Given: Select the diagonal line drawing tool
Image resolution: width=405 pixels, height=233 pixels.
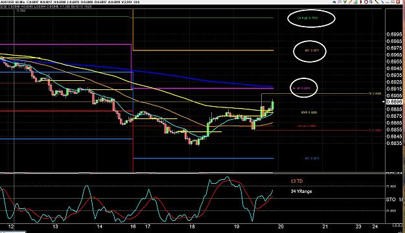Looking at the screenshot, I should tap(377, 2).
